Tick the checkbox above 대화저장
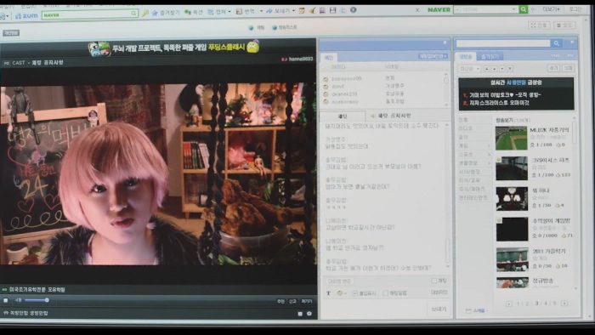The height and width of the screenshot is (335, 595). [433, 281]
